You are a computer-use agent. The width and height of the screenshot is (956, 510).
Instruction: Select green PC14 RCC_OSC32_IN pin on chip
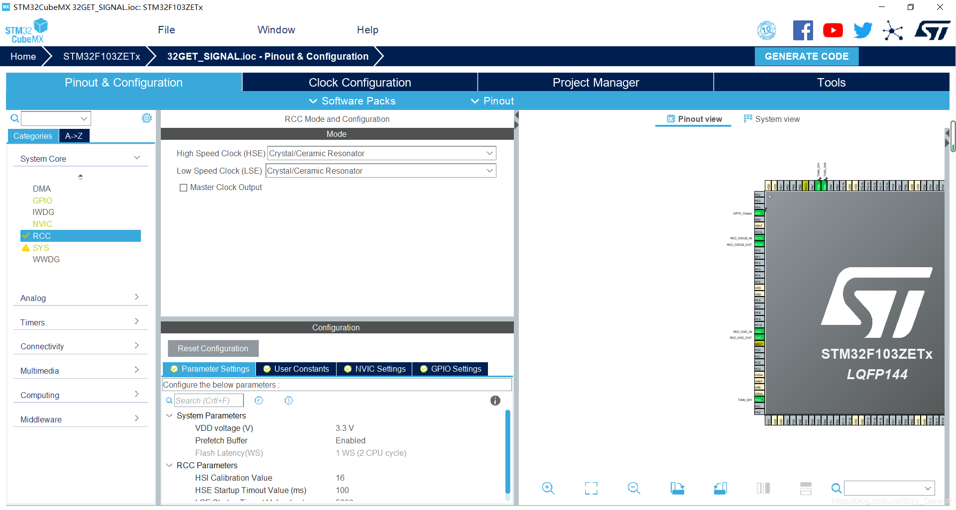pos(759,238)
